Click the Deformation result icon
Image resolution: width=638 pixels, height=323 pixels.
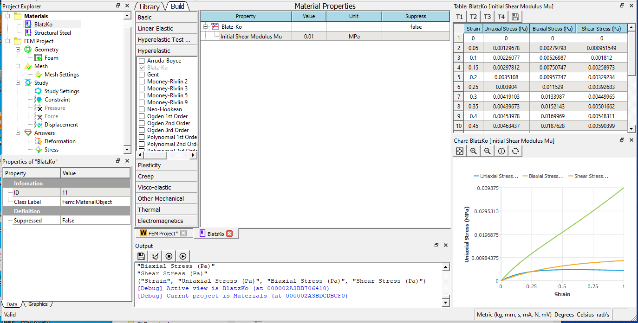pyautogui.click(x=39, y=141)
